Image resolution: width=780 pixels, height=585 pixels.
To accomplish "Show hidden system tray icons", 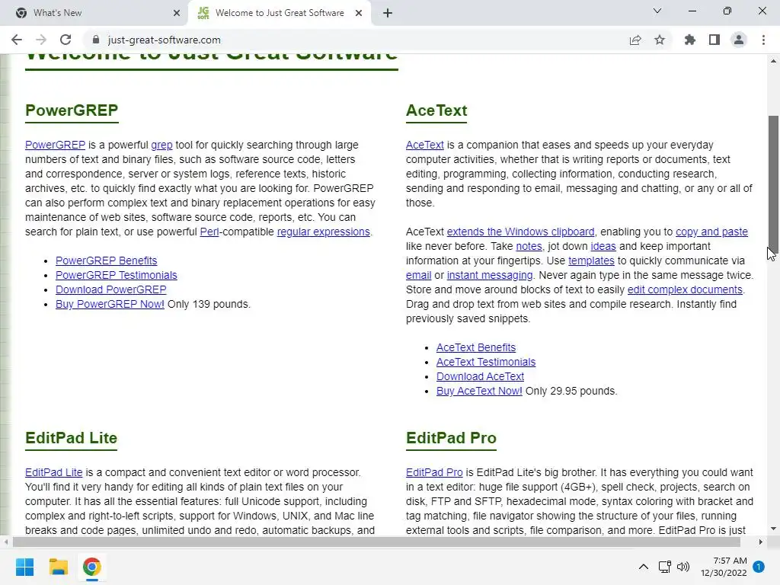I will (x=643, y=567).
